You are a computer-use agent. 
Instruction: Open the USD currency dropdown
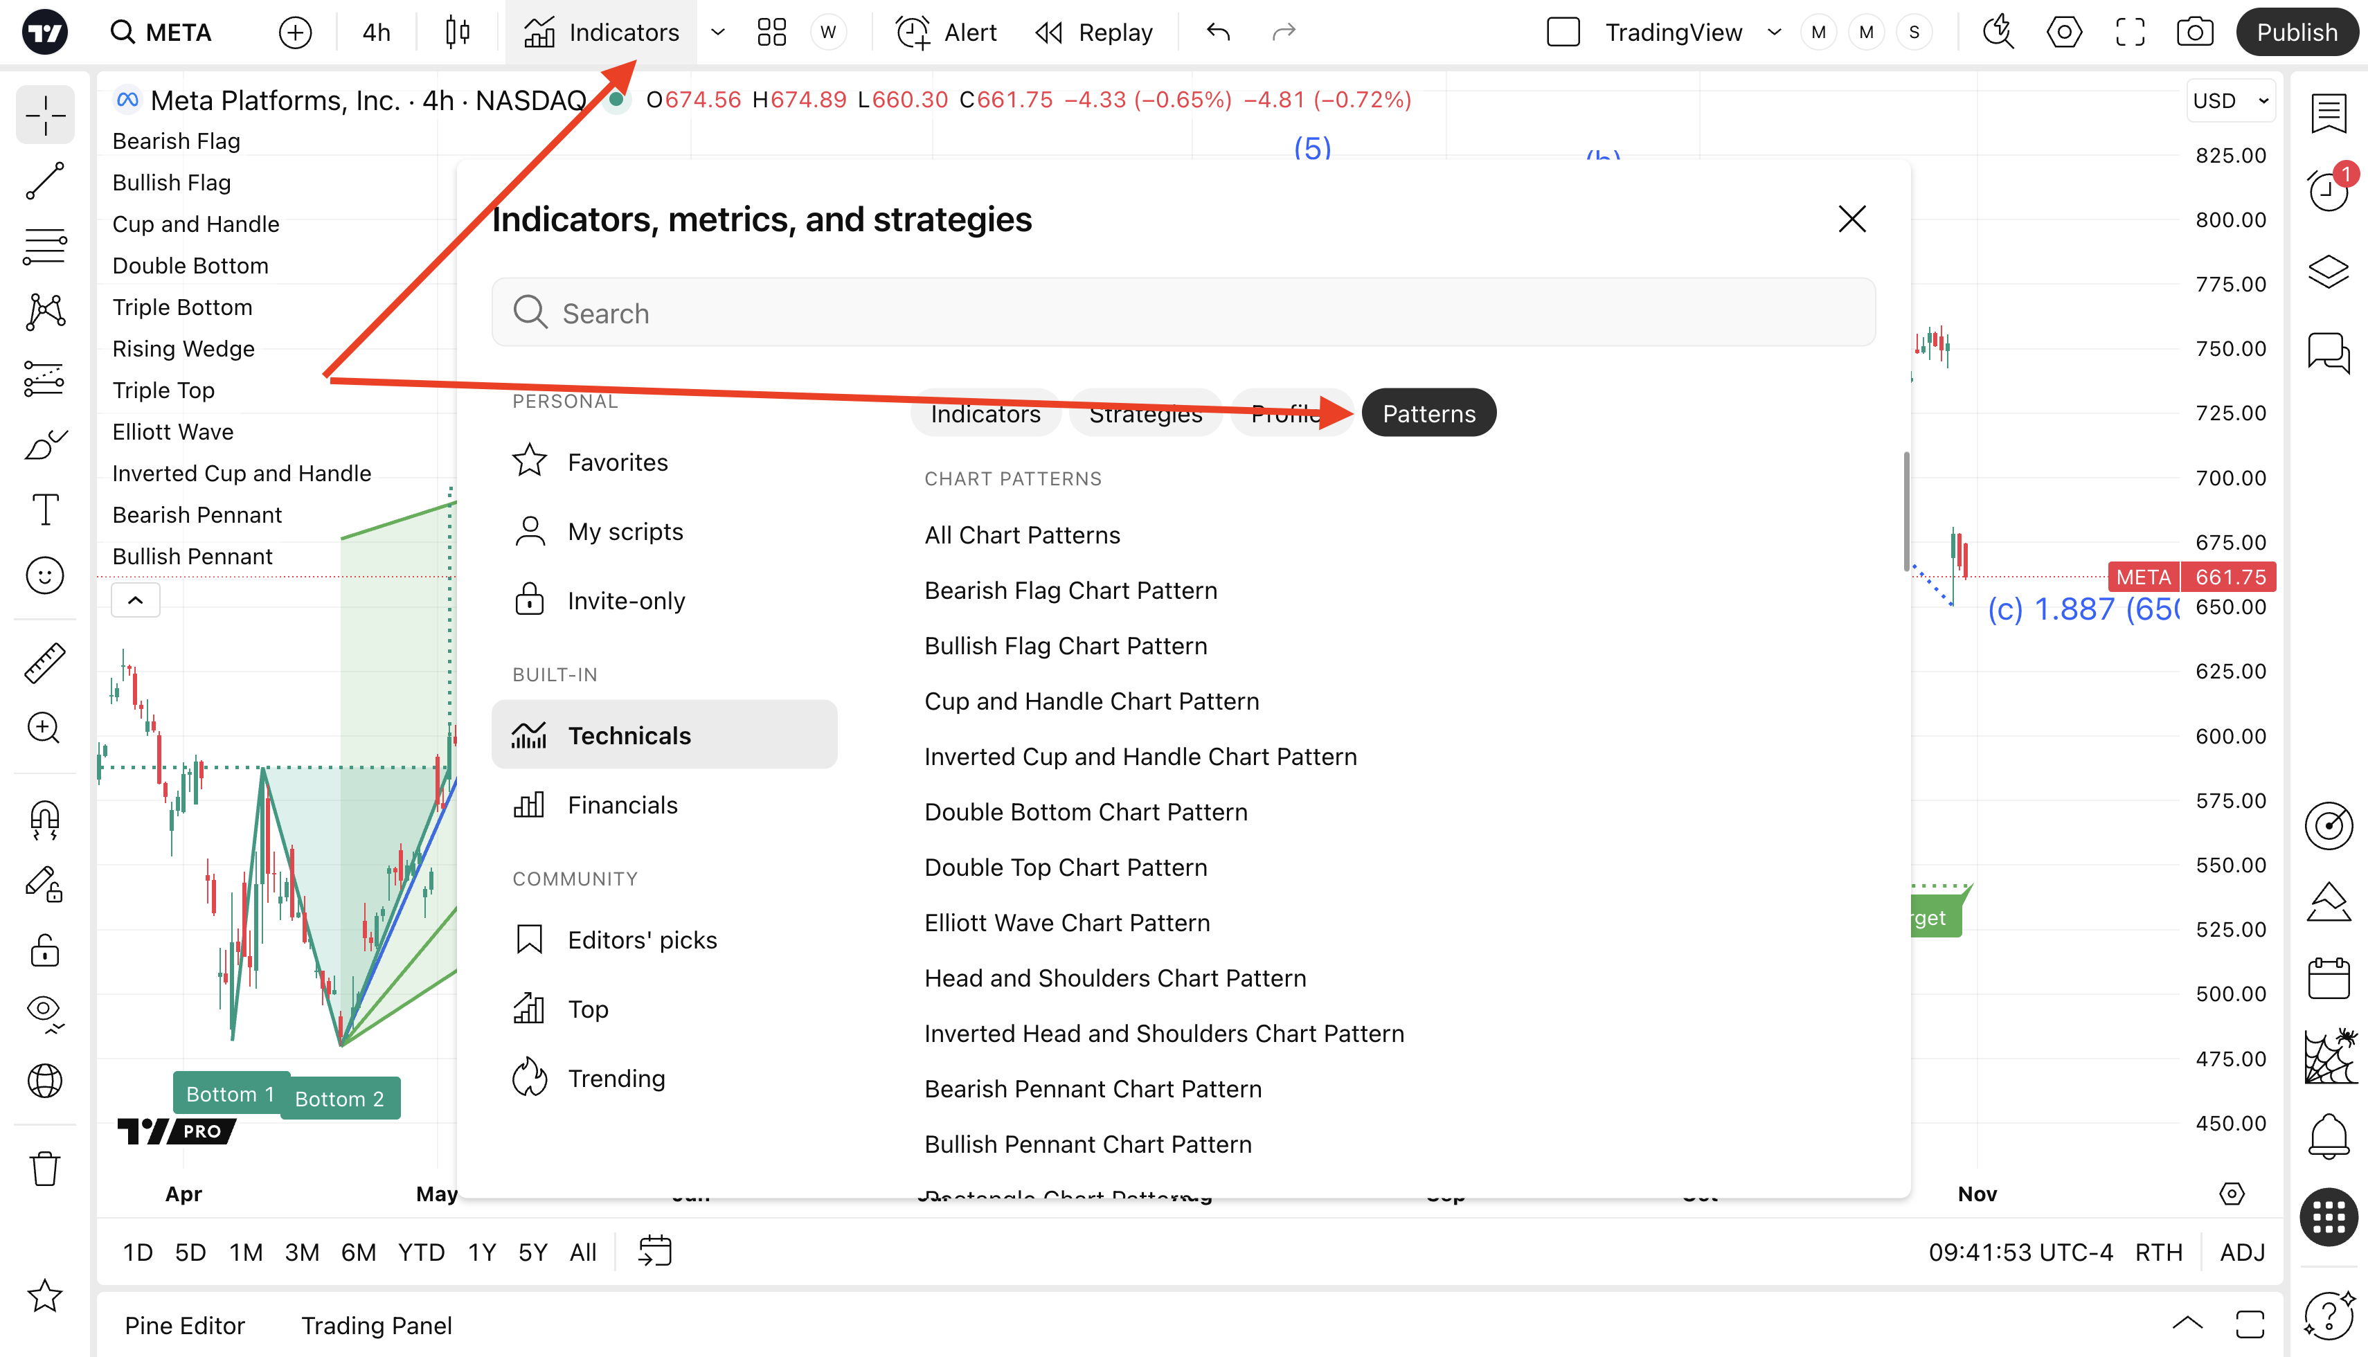click(2230, 100)
